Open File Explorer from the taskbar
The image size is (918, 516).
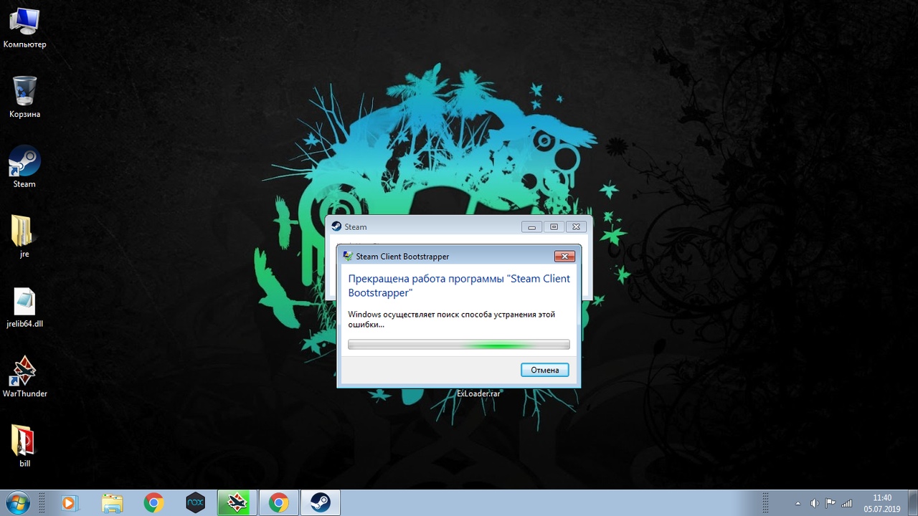tap(112, 503)
